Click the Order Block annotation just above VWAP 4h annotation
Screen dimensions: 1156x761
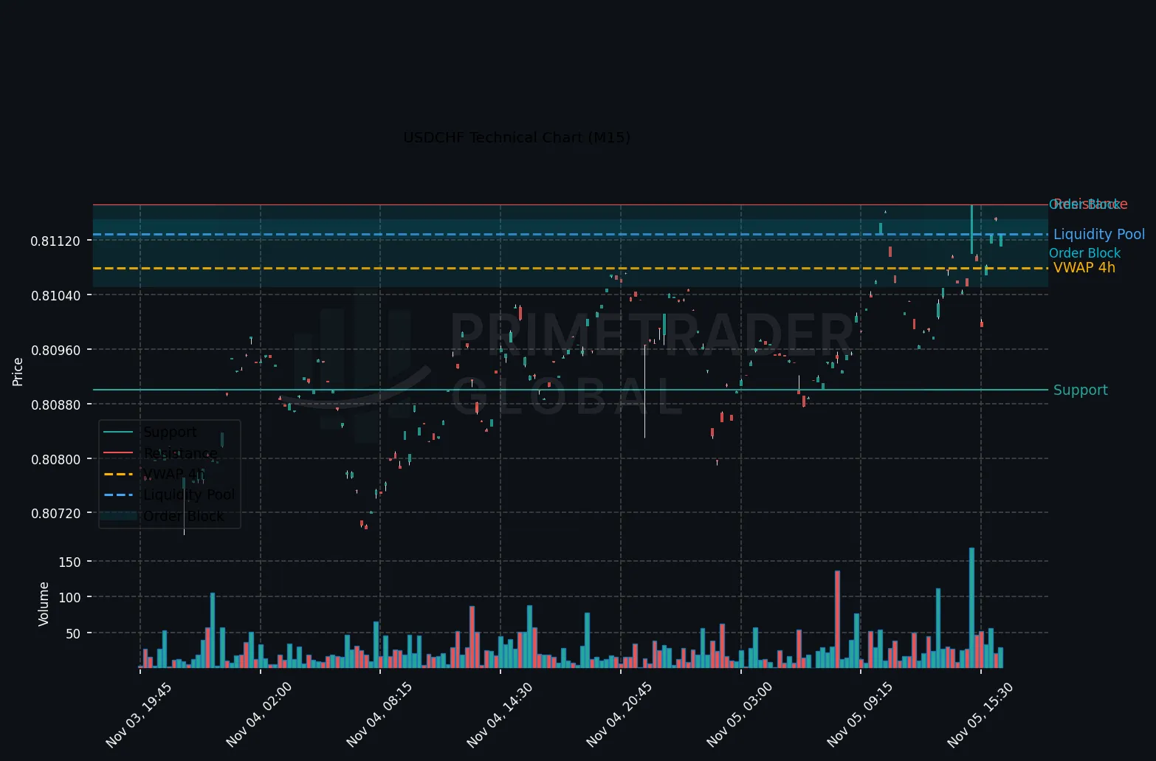(1085, 253)
